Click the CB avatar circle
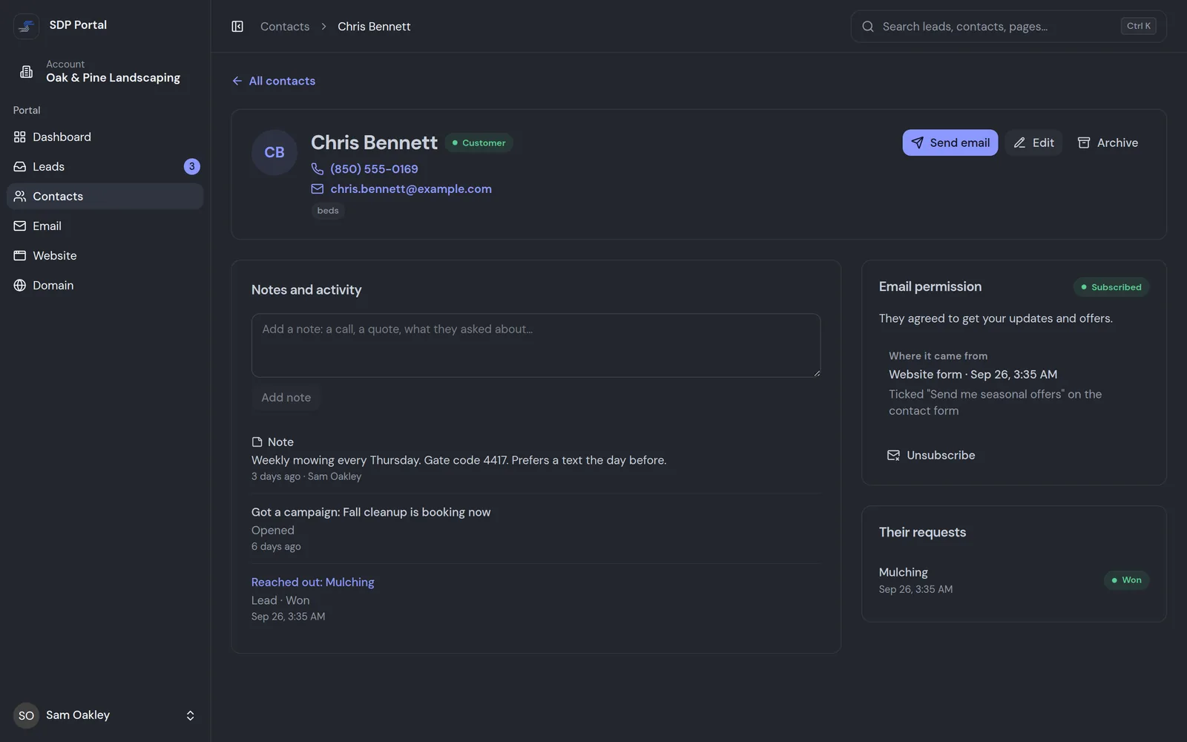This screenshot has height=742, width=1187. click(x=274, y=152)
